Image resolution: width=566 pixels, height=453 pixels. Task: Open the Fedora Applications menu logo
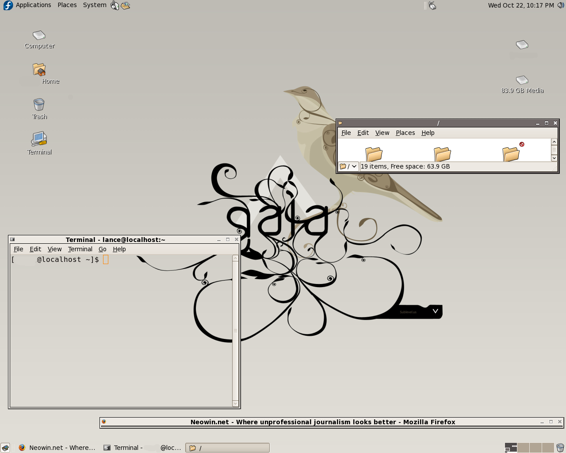8,5
